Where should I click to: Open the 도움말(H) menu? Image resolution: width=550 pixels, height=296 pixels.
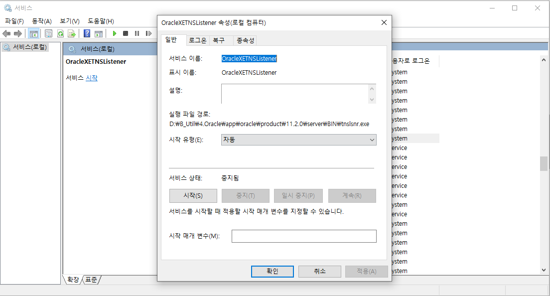point(101,21)
